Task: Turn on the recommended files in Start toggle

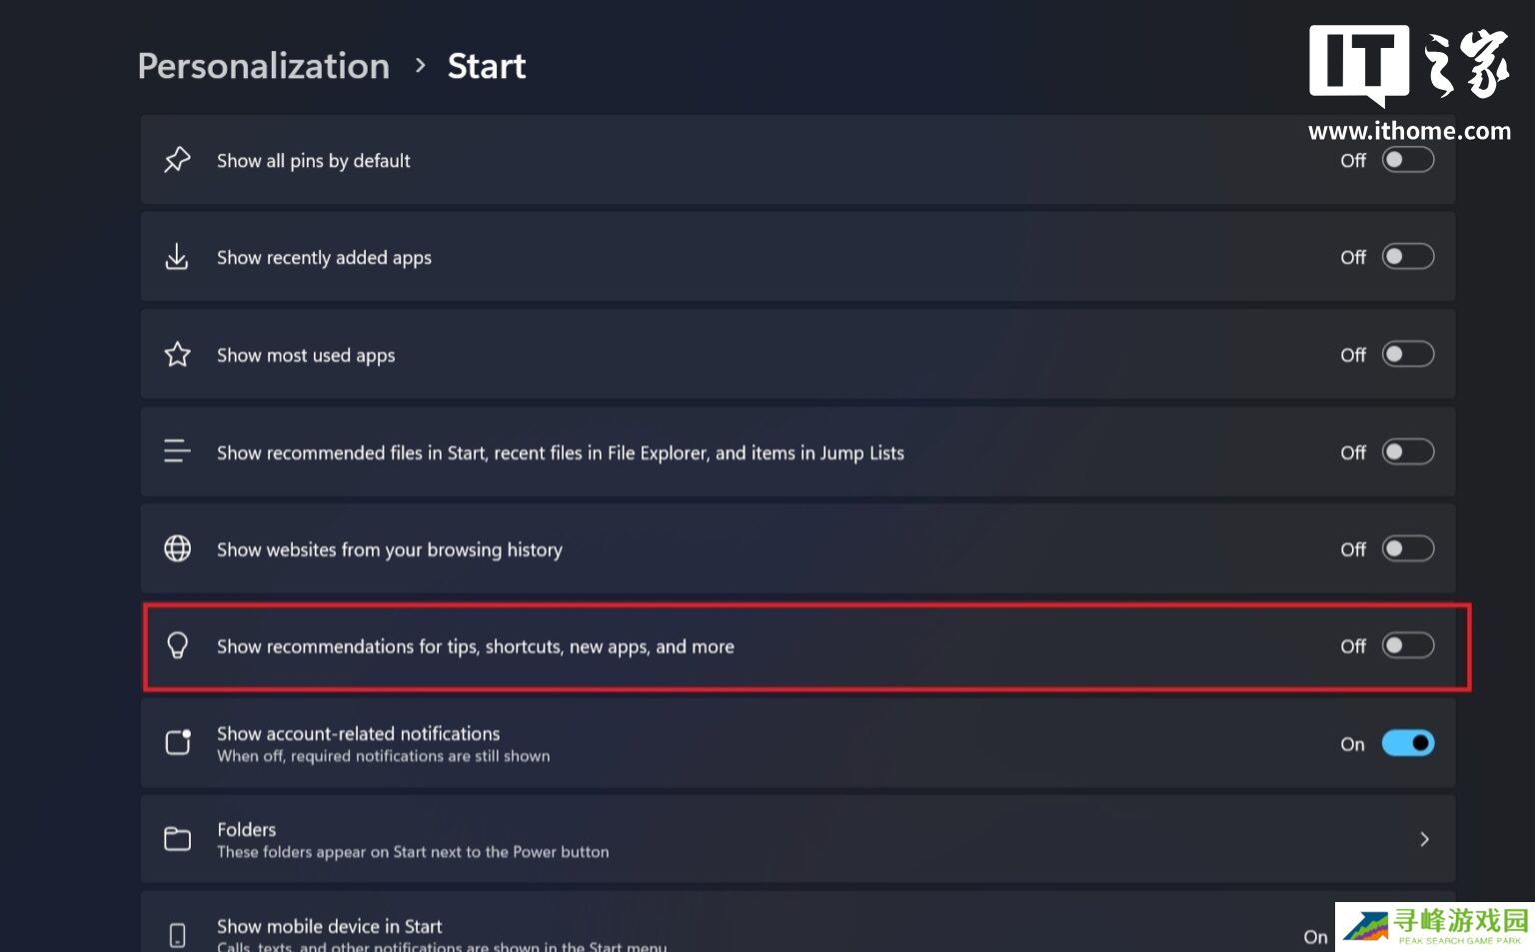Action: point(1407,452)
